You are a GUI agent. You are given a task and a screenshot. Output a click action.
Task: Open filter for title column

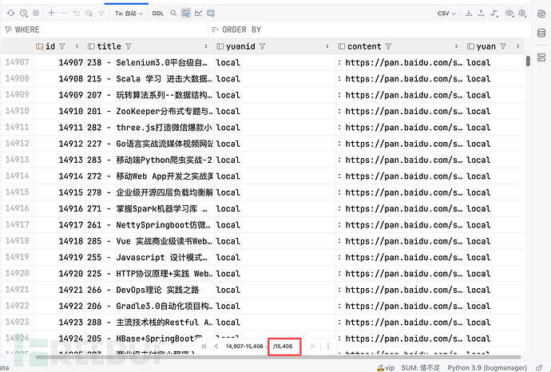click(x=129, y=46)
